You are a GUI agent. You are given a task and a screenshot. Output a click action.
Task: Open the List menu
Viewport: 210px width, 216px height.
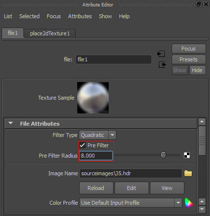pyautogui.click(x=8, y=16)
